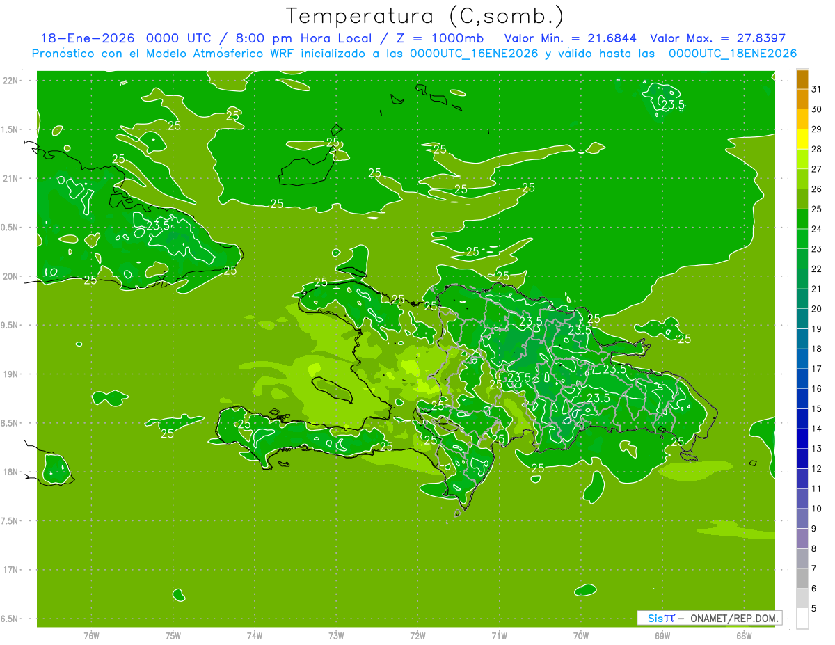The height and width of the screenshot is (645, 835).
Task: Click the legend value '23'
Action: click(817, 249)
